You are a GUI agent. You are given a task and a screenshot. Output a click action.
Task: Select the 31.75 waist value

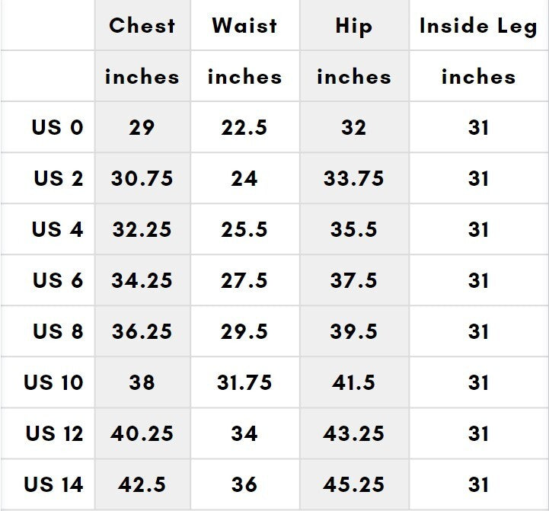pos(244,382)
